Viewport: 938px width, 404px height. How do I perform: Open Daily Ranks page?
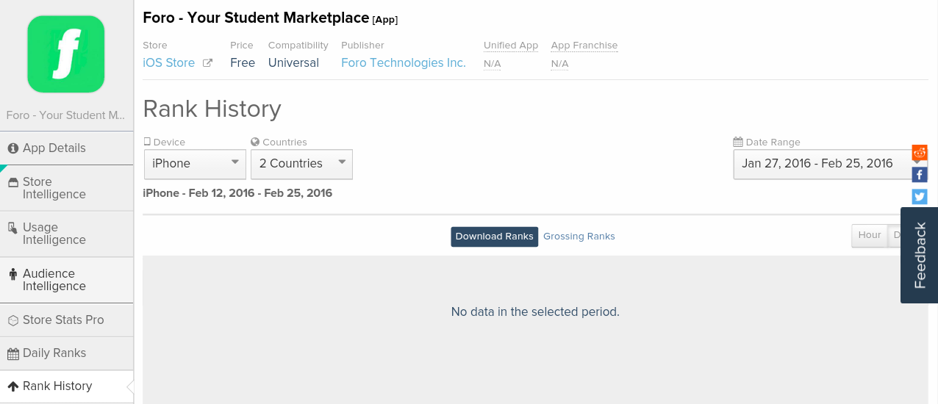click(54, 353)
